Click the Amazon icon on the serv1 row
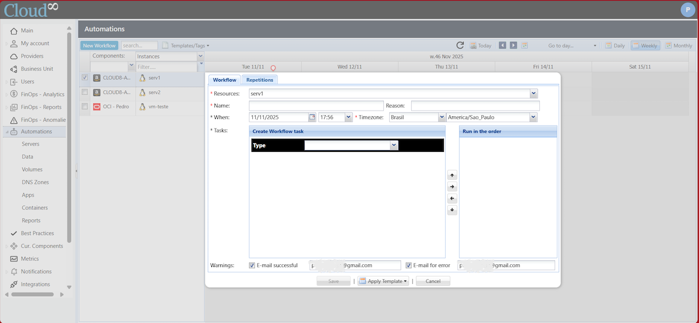 pos(97,77)
